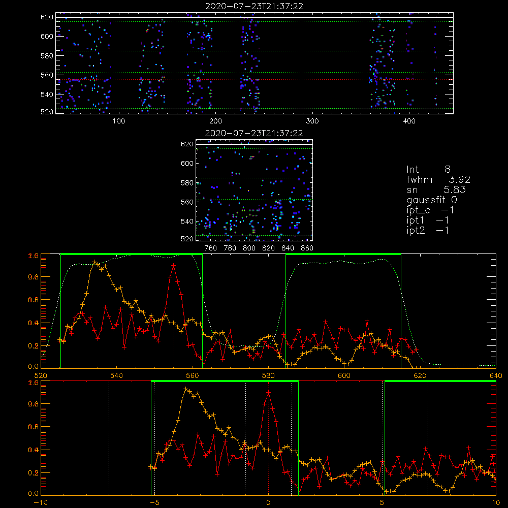Click the top plot's 2020-07-23T21:37:22 title
Image resolution: width=508 pixels, height=508 pixels.
pyautogui.click(x=254, y=6)
